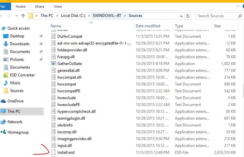Sort by the Size column

tap(217, 26)
